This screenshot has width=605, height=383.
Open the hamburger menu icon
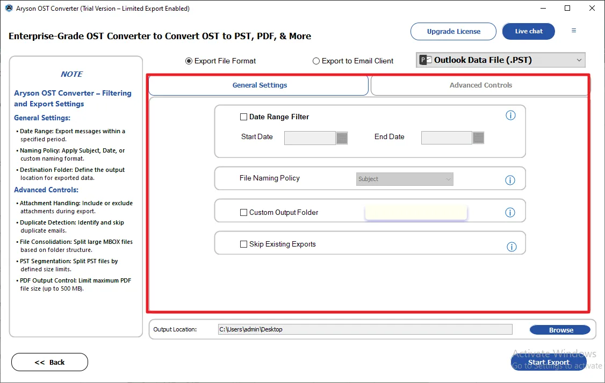coord(574,31)
